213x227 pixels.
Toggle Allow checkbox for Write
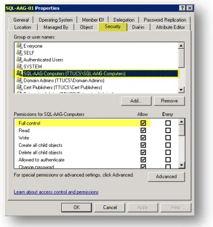pyautogui.click(x=143, y=138)
